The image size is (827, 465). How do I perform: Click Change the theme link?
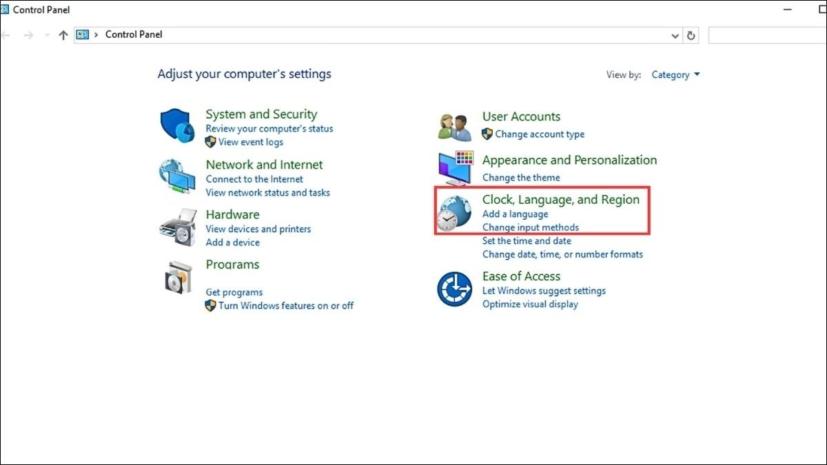pos(521,178)
